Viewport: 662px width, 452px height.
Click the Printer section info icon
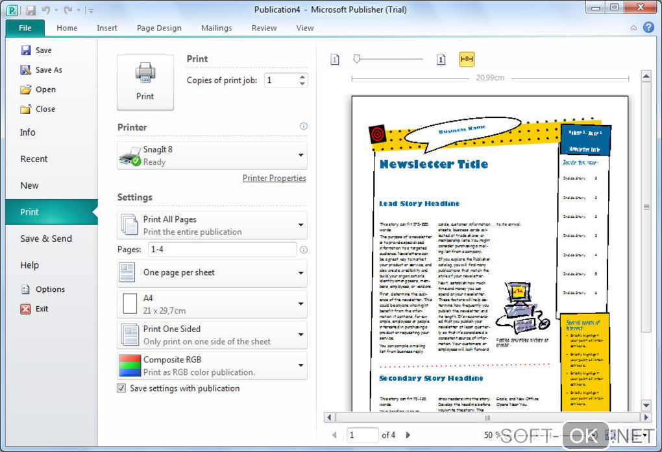click(304, 126)
